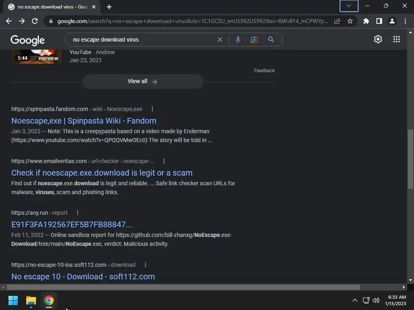Open Google apps grid
This screenshot has height=310, width=414.
pyautogui.click(x=396, y=39)
